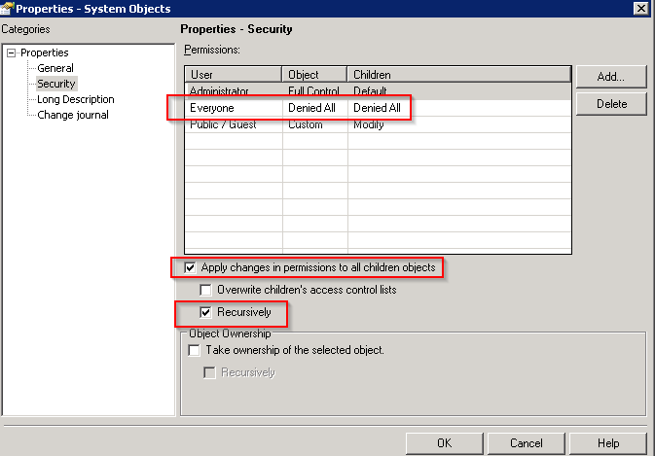The image size is (655, 456).
Task: Enable Overwrite children's access control lists
Action: [205, 290]
